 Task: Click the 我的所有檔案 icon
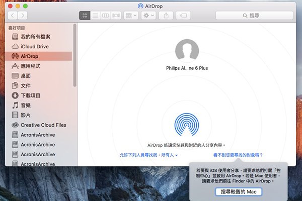click(x=15, y=37)
